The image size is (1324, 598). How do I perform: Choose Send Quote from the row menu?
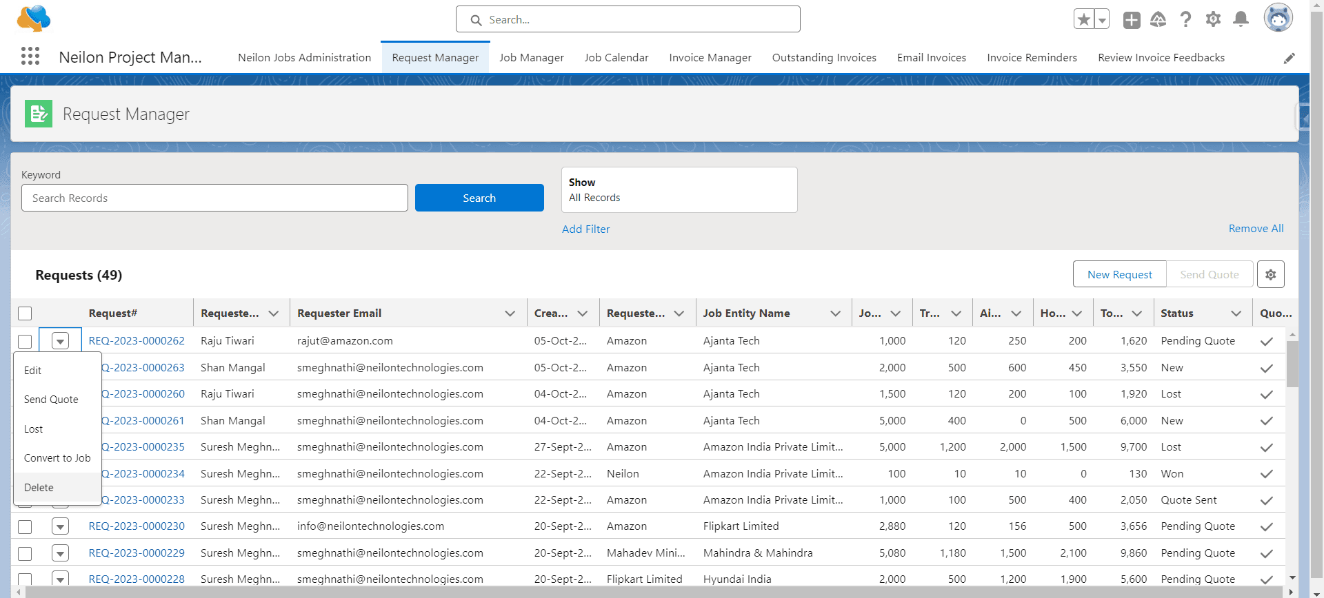(57, 400)
